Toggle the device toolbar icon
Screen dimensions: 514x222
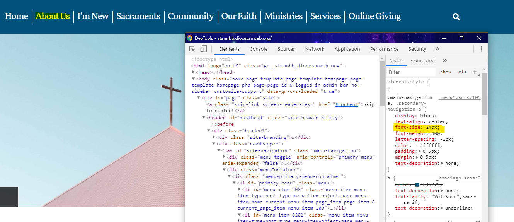(x=204, y=49)
